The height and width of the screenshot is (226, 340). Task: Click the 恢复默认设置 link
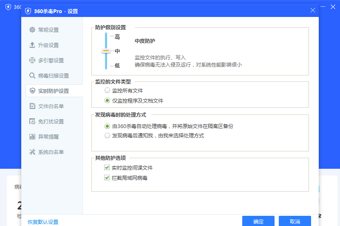[x=43, y=222]
